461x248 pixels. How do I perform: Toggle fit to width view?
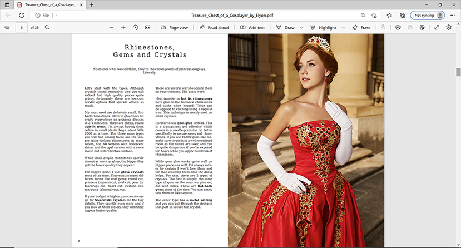click(148, 27)
